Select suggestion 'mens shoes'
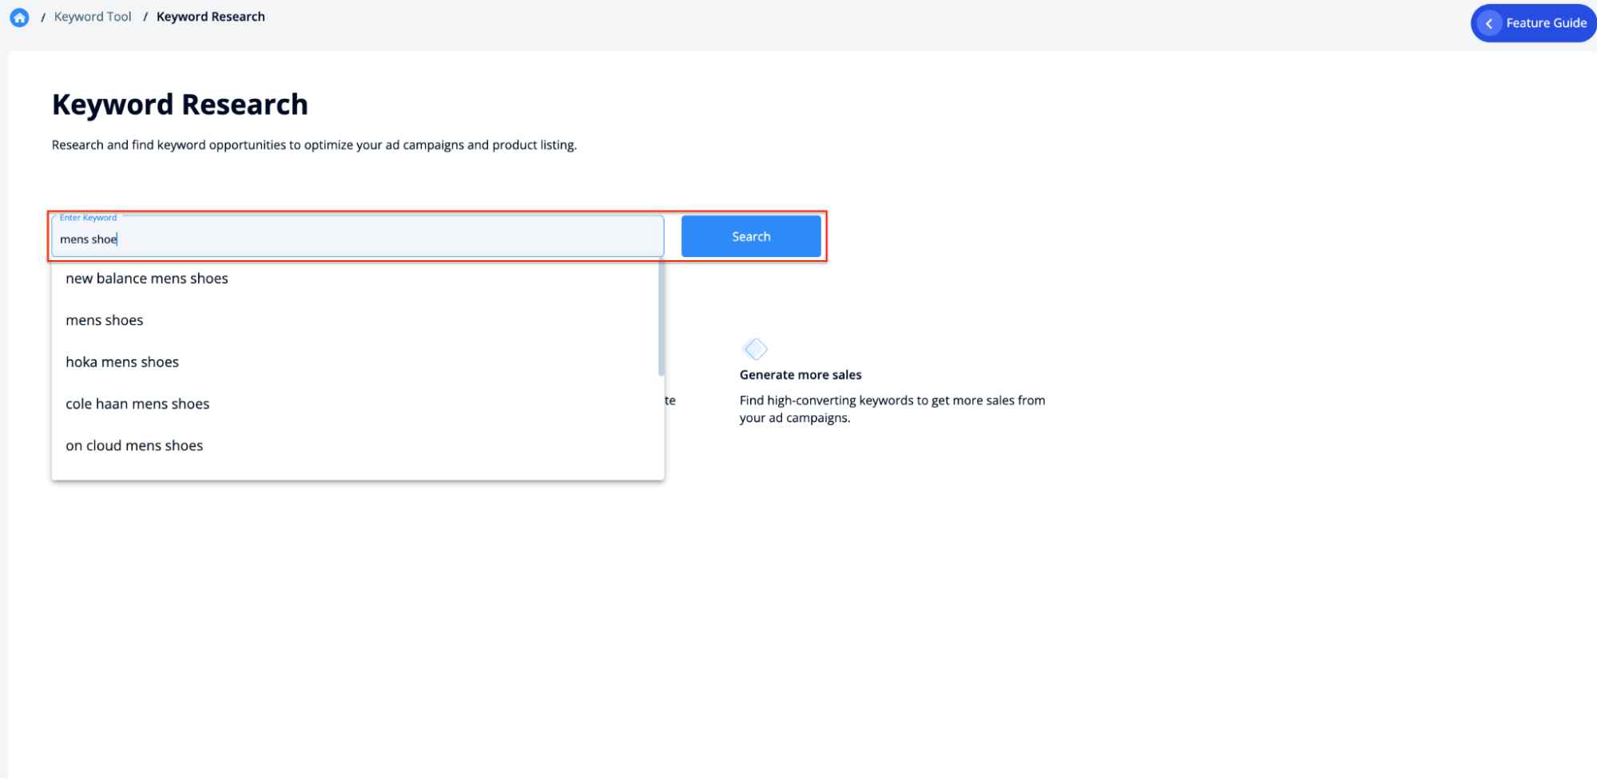1597x779 pixels. coord(358,320)
